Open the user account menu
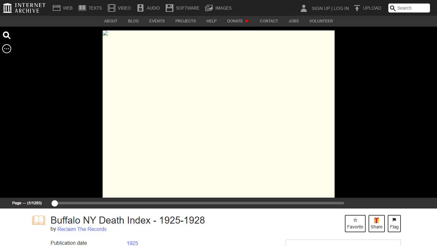This screenshot has height=246, width=437. click(x=303, y=8)
